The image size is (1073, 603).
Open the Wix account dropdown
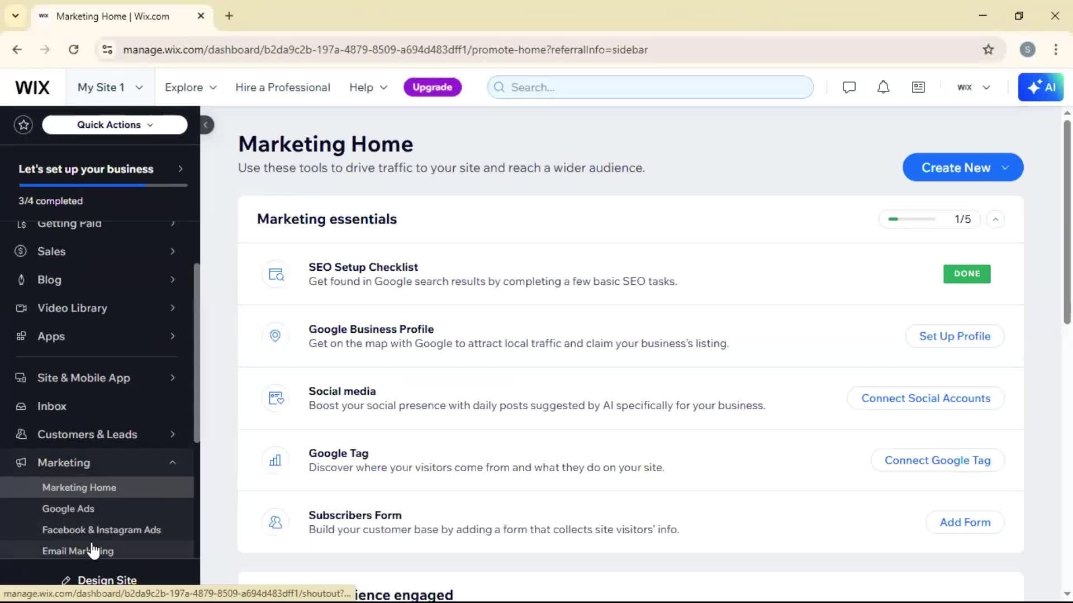(974, 88)
